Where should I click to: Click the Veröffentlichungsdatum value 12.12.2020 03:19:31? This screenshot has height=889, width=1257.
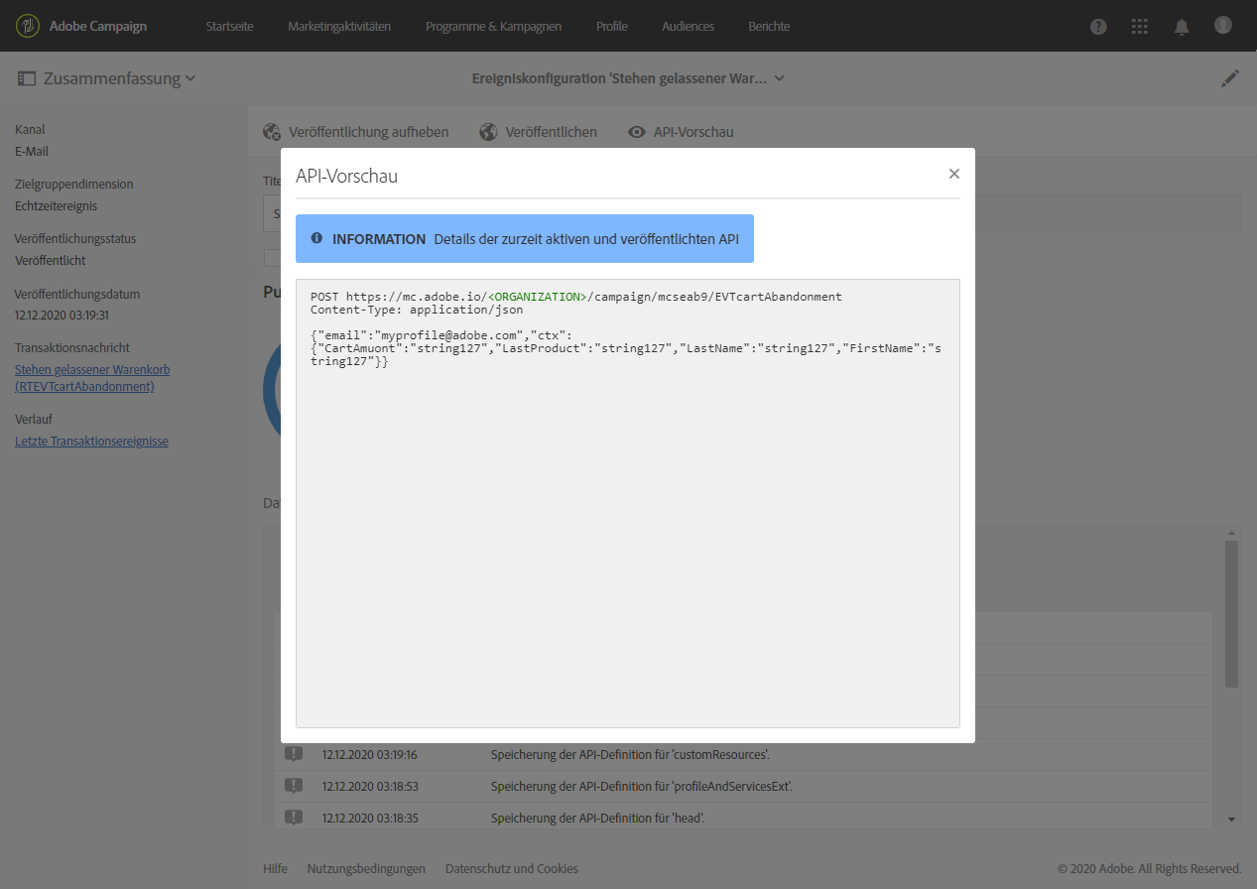pos(62,316)
